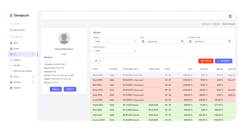Open Excel ile Veri Aktarım menu item

coord(23,71)
